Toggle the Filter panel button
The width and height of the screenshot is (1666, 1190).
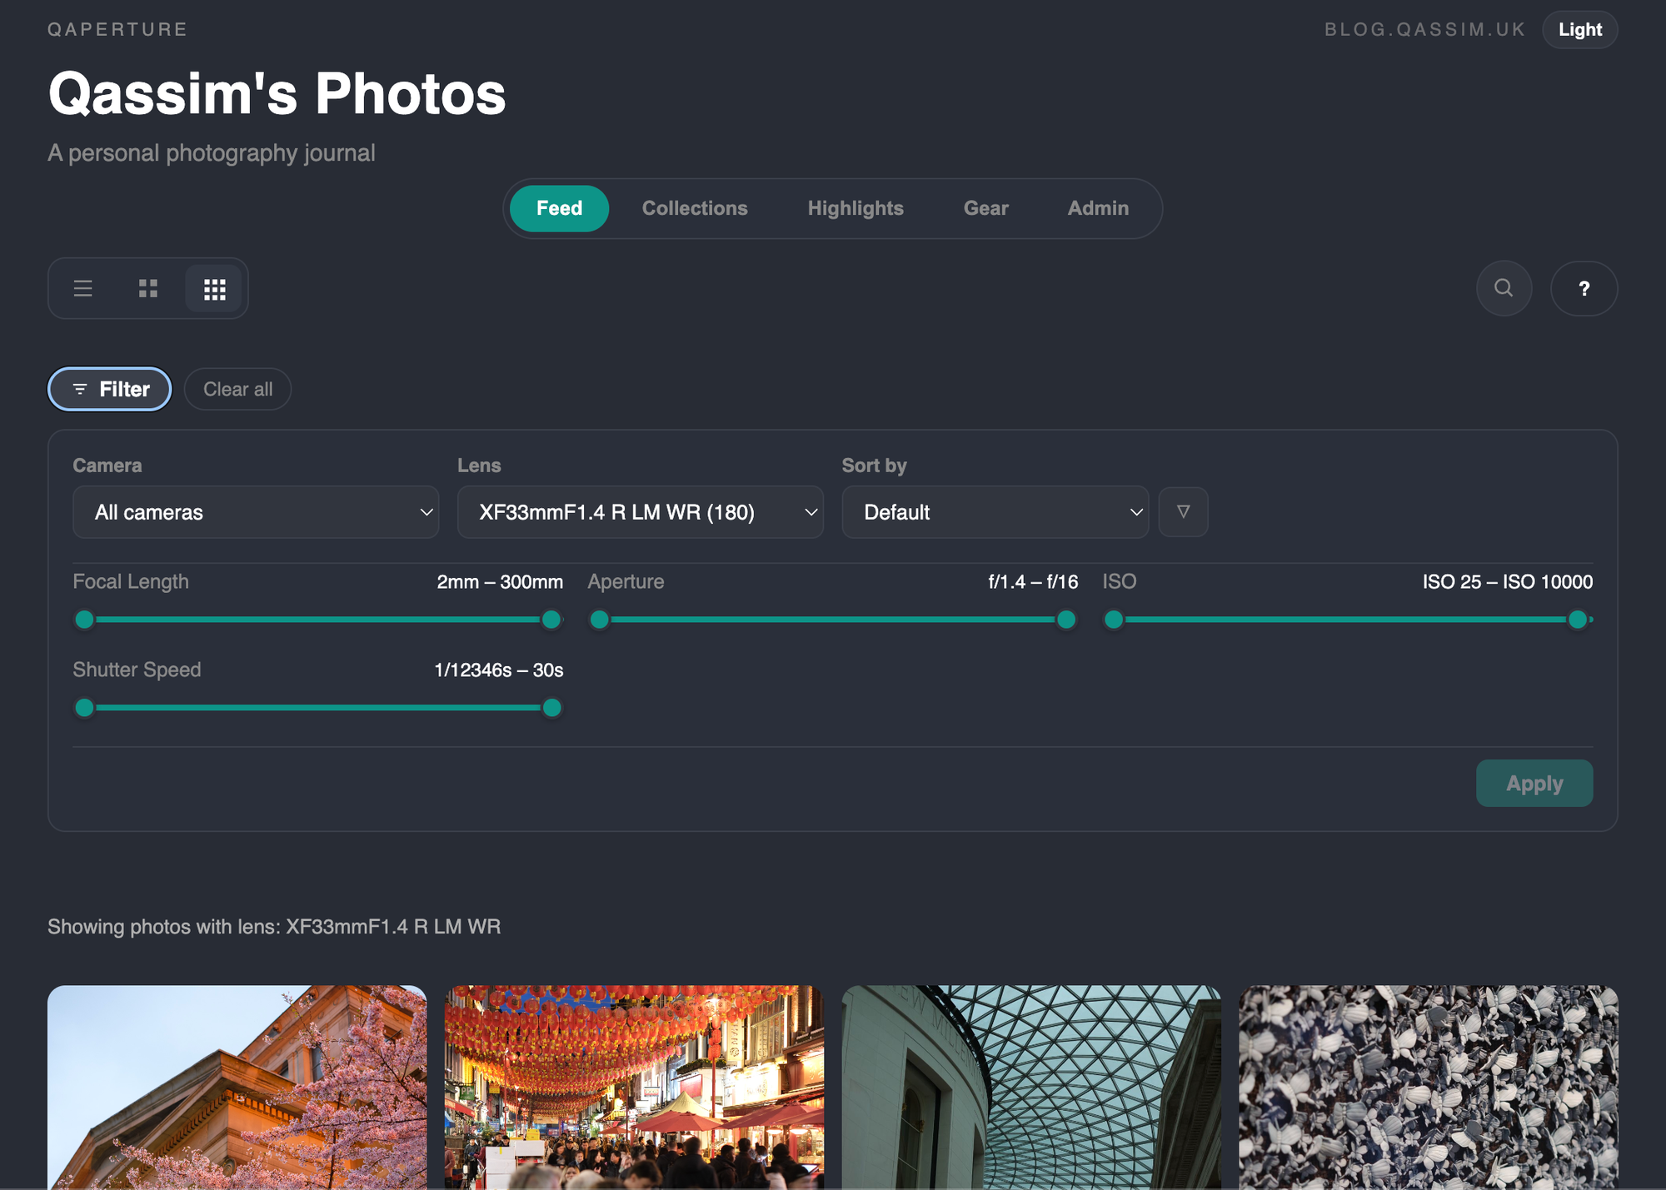tap(110, 389)
